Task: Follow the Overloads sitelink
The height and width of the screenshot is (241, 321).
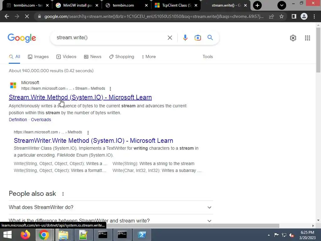Action: pos(41,120)
